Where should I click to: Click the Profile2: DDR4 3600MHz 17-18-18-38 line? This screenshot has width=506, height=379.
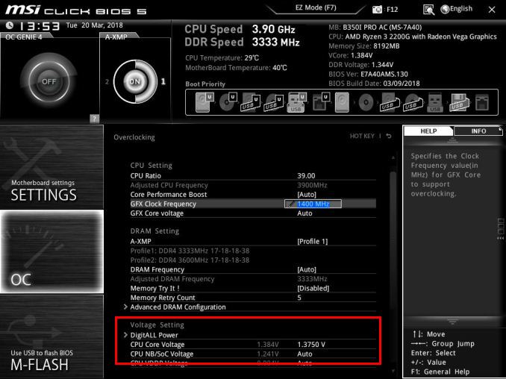tap(190, 260)
